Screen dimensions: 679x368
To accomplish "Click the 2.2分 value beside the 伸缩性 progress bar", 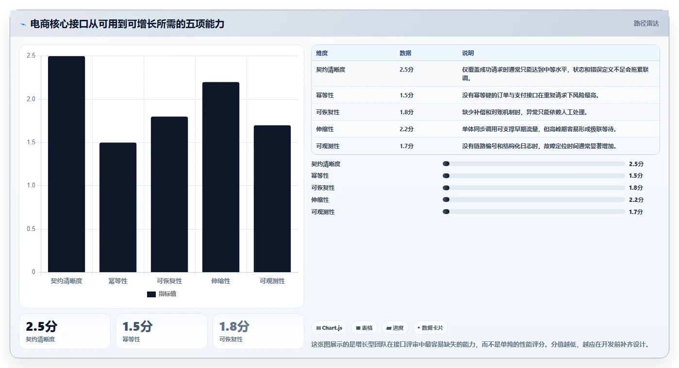I will 636,199.
